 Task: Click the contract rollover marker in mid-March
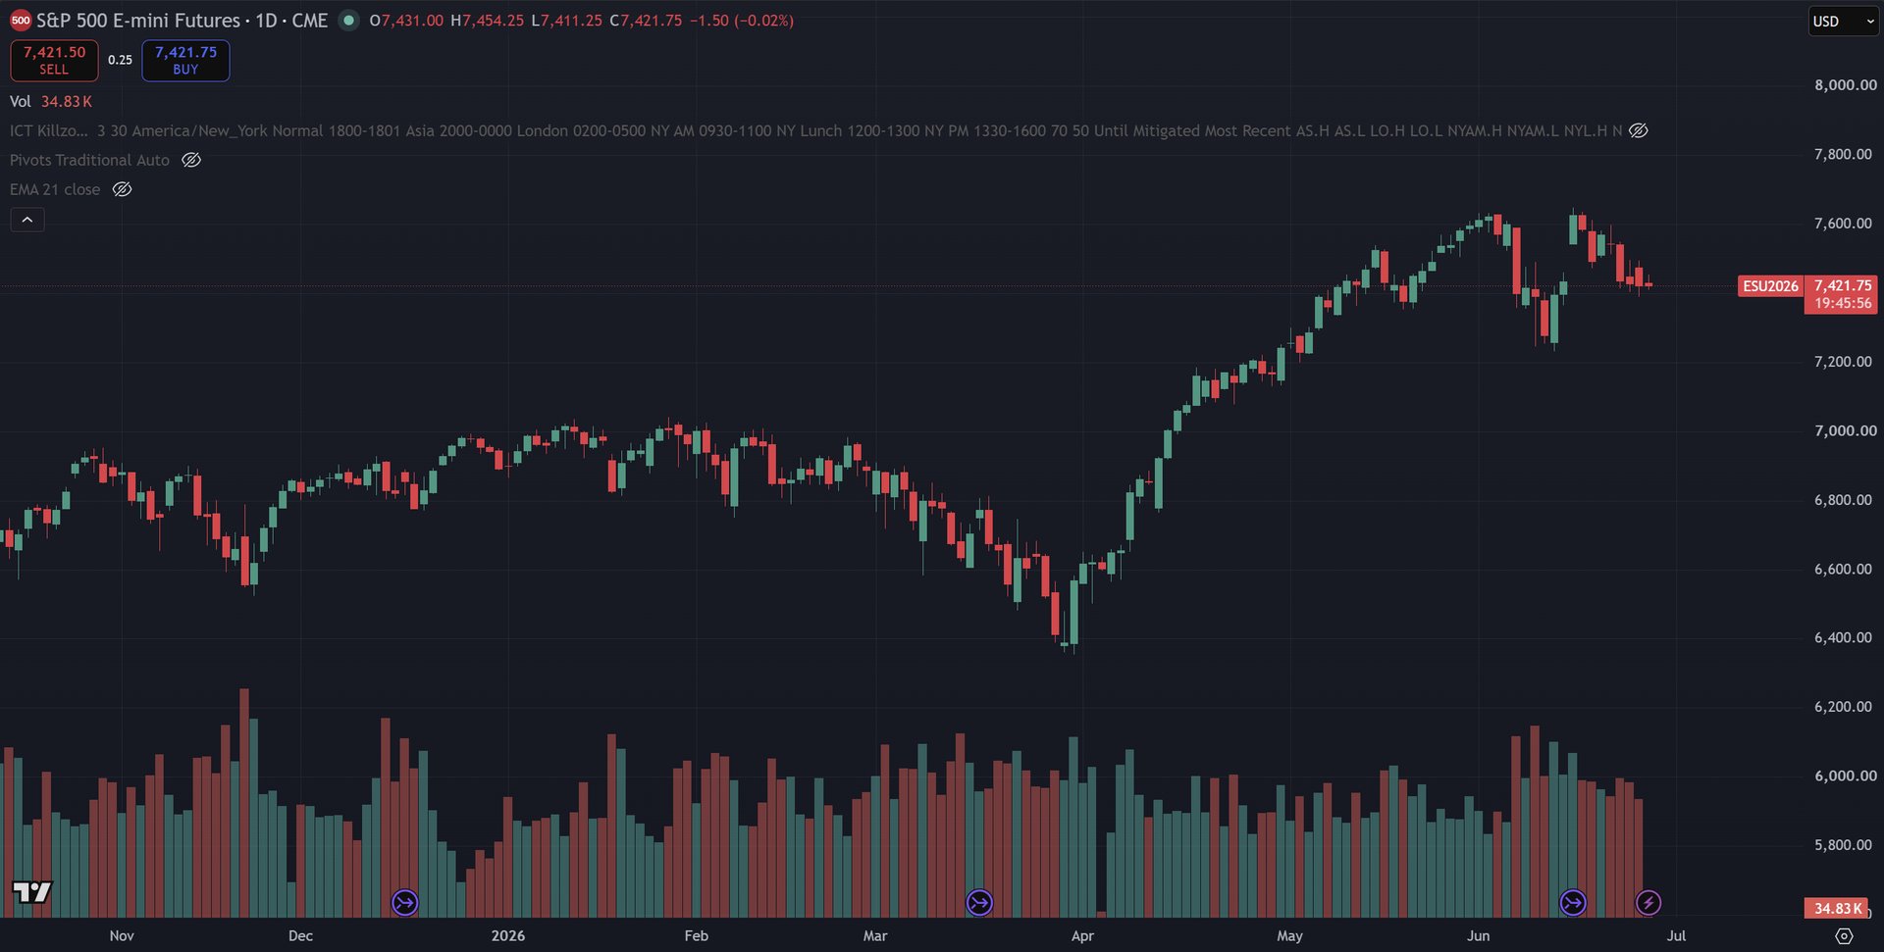[x=979, y=902]
